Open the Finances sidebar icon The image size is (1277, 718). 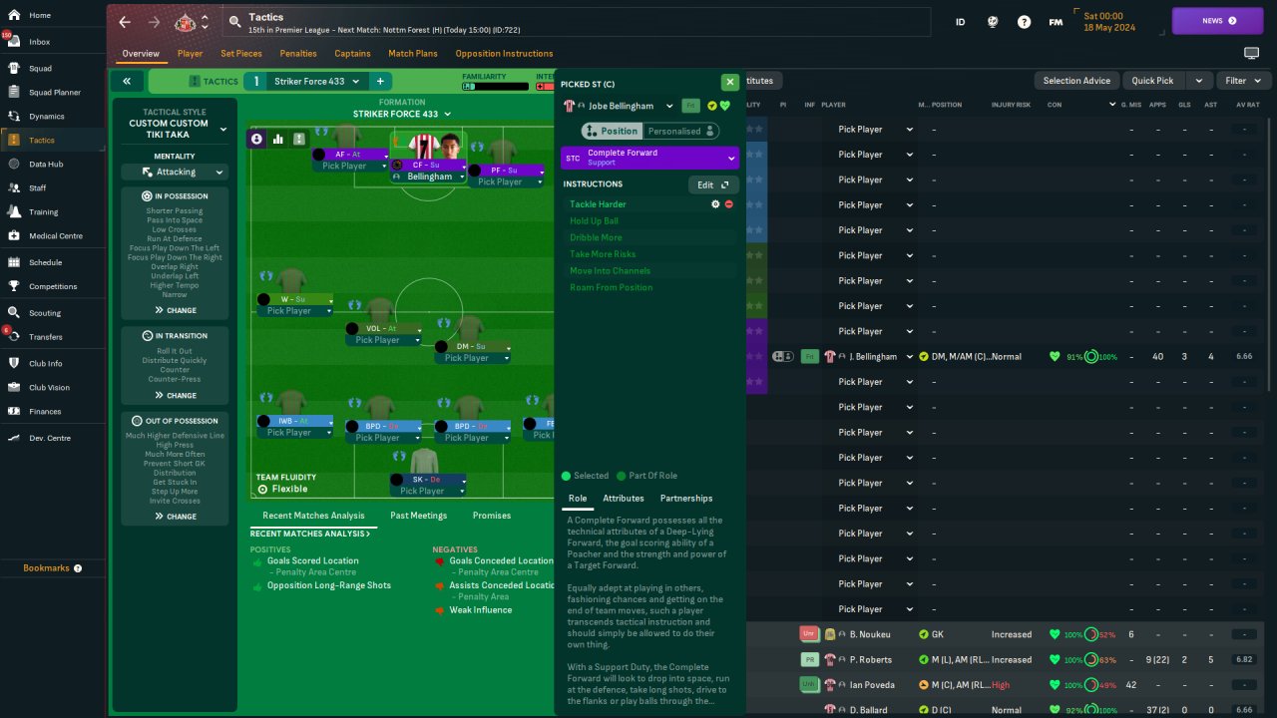point(15,411)
